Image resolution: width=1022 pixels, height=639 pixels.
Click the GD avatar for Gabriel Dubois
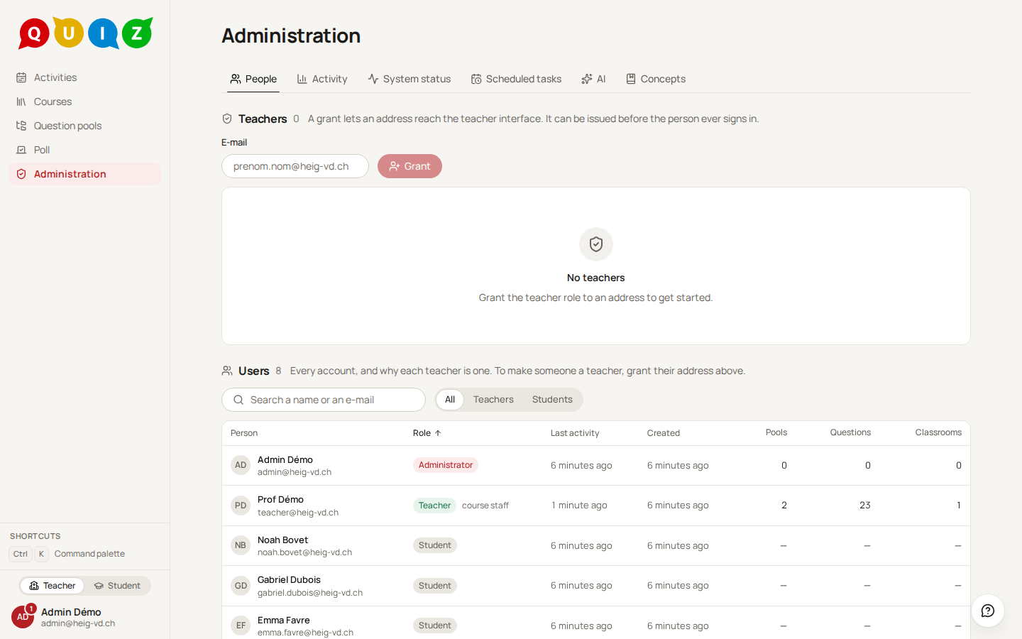(241, 586)
